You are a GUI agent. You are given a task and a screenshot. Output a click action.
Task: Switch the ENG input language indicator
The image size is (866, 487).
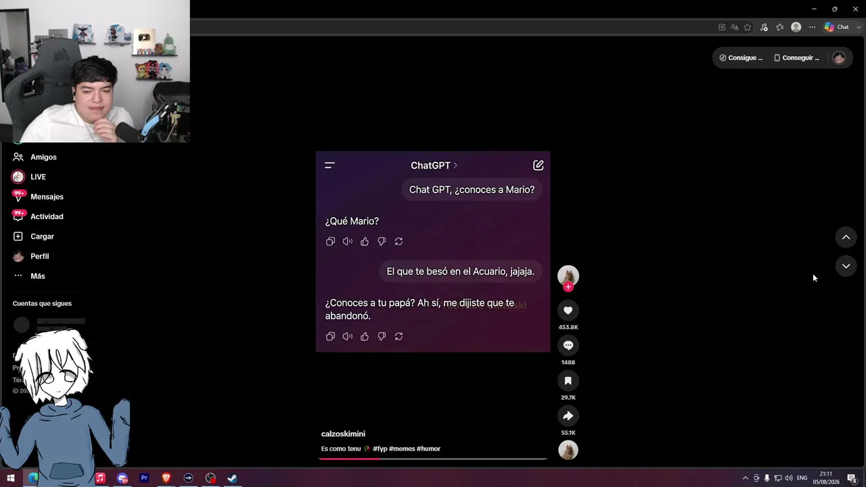point(802,478)
